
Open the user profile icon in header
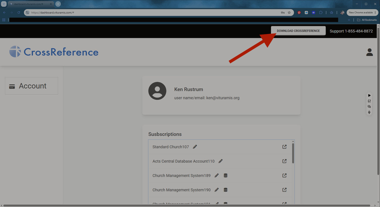pos(370,52)
